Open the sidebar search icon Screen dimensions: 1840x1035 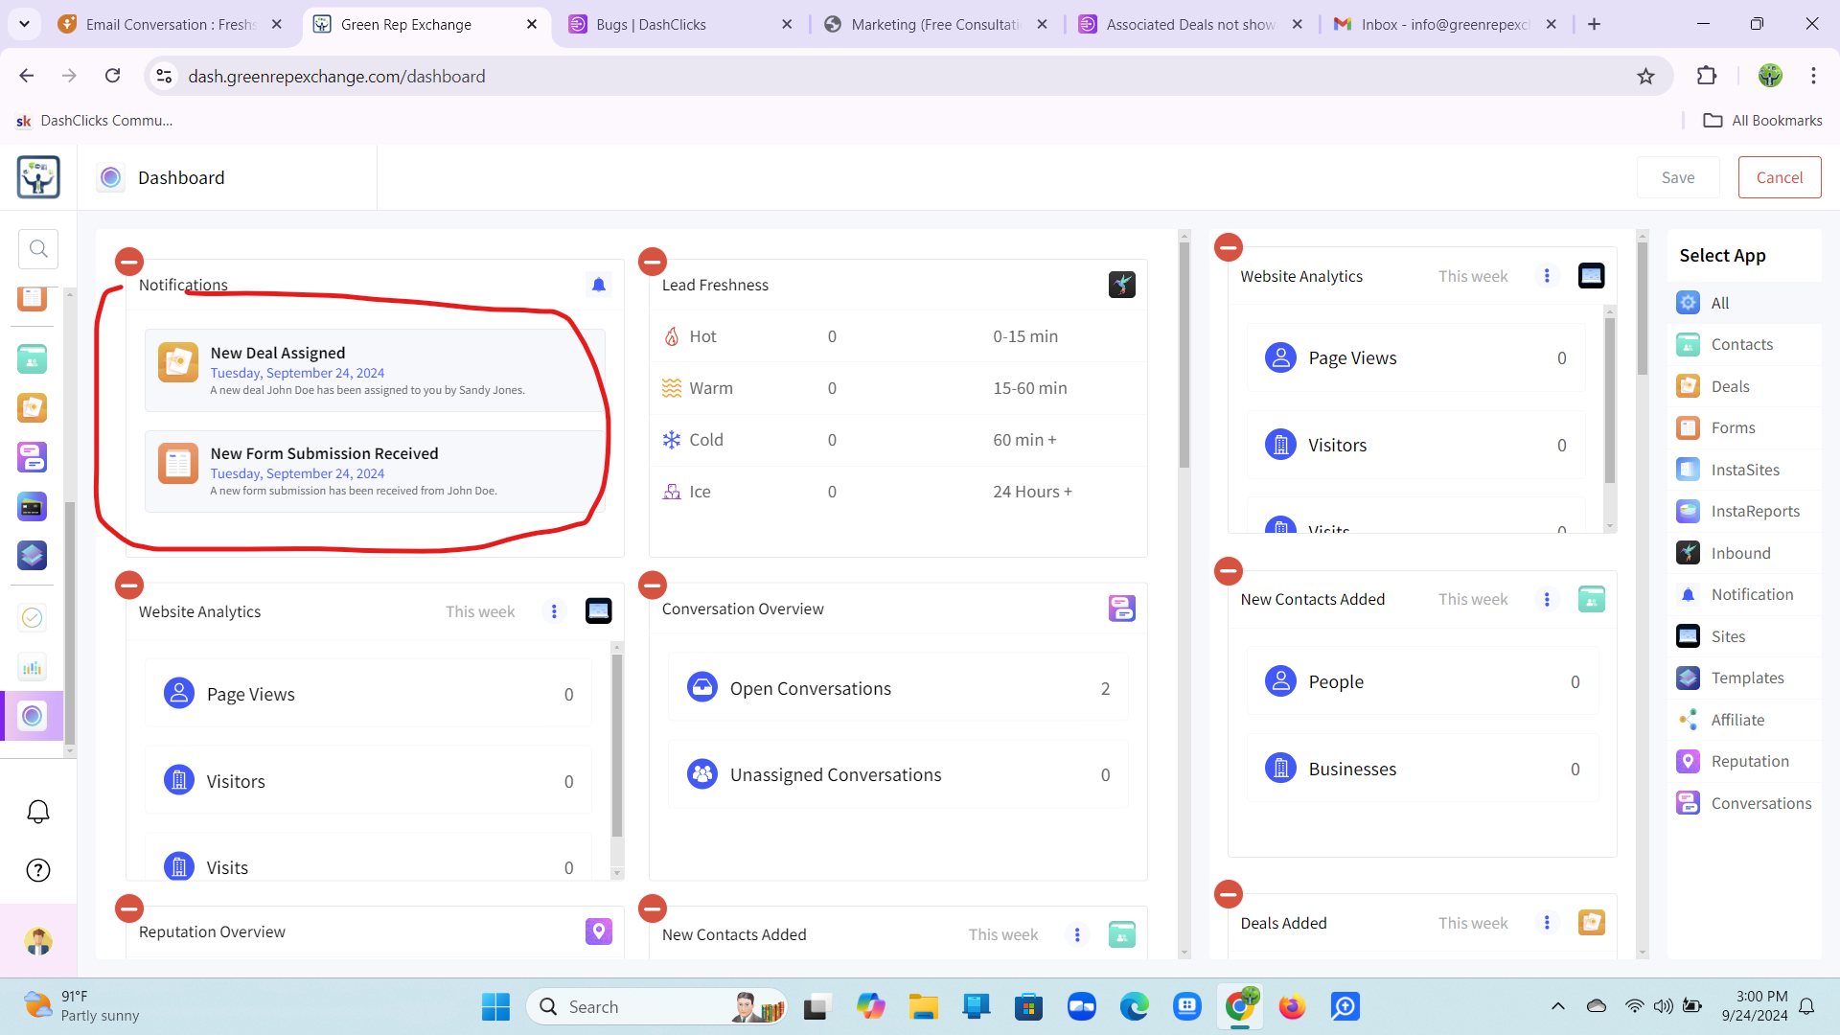38,249
